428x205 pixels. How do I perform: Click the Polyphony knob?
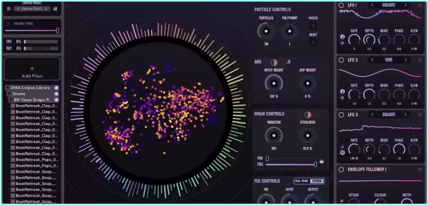[x=289, y=31]
